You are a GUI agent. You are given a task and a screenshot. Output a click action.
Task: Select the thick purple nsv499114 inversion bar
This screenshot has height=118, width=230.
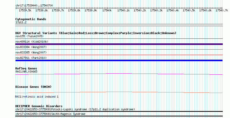[x=119, y=44]
